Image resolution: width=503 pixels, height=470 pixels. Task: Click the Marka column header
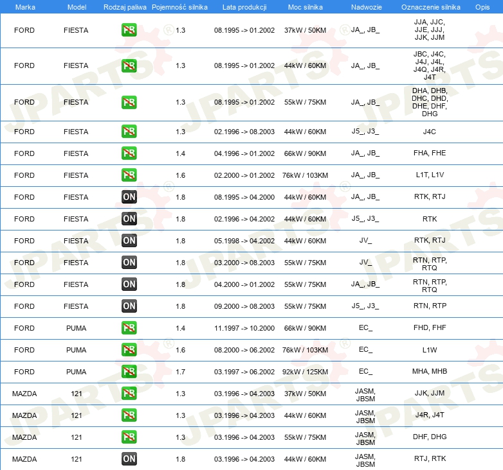[x=25, y=7]
